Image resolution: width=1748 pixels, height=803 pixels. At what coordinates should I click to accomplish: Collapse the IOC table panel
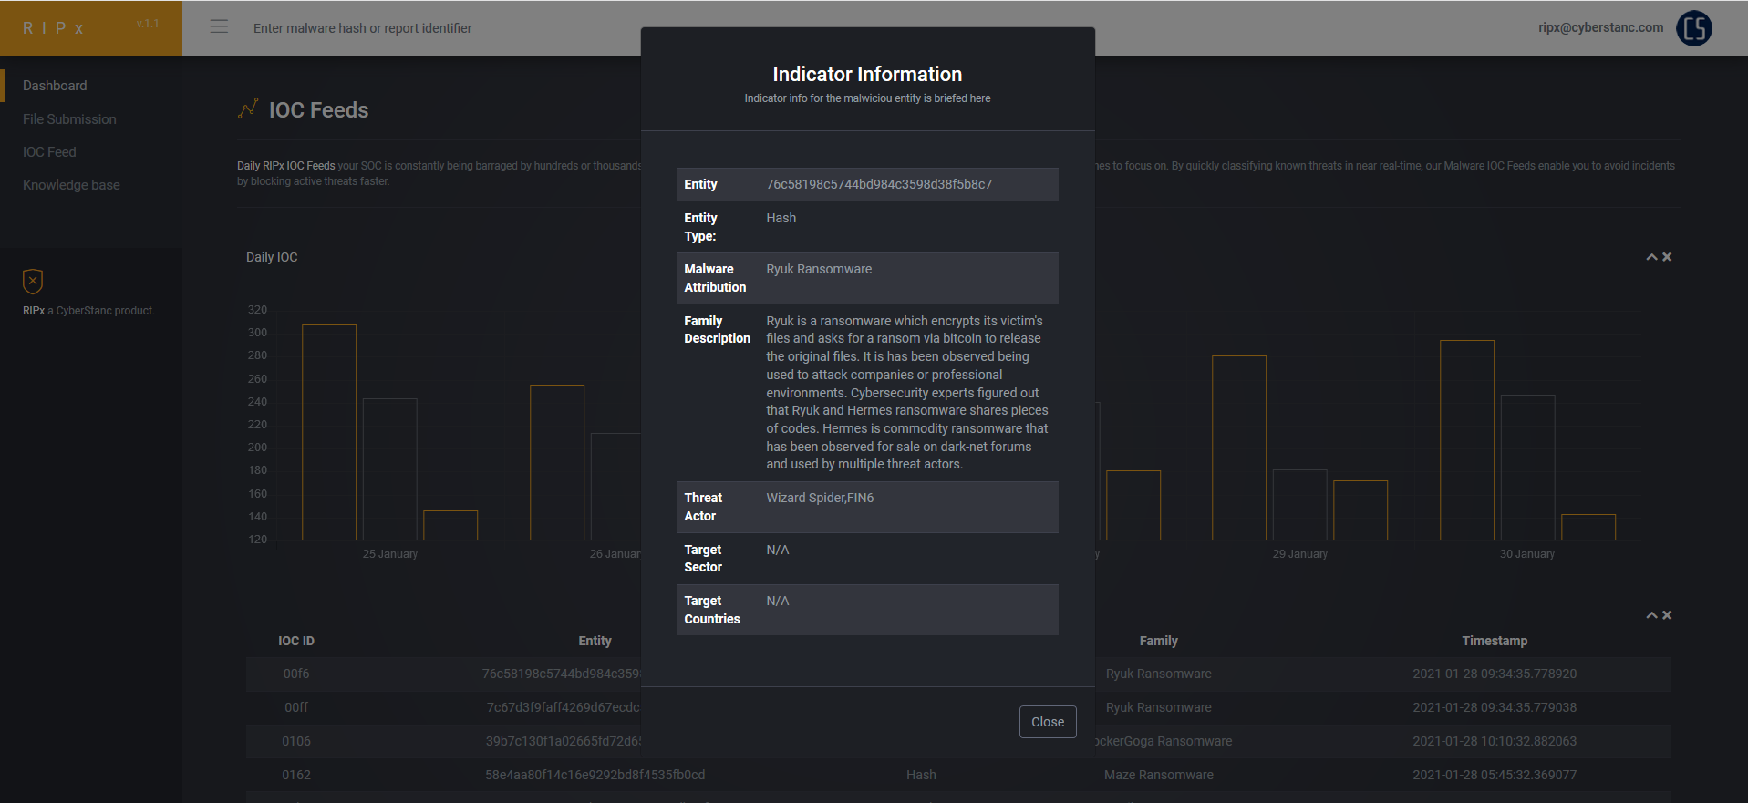pos(1651,615)
